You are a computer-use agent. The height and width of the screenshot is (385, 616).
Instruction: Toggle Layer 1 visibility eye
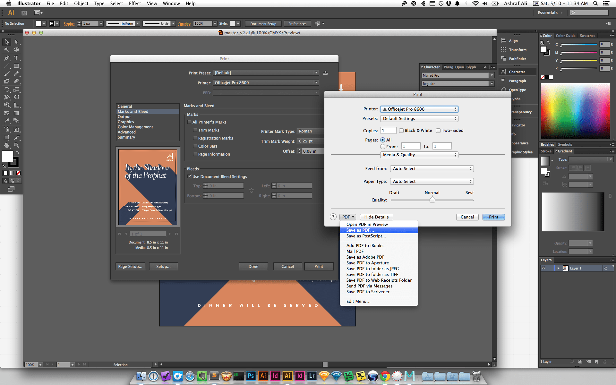coord(543,268)
